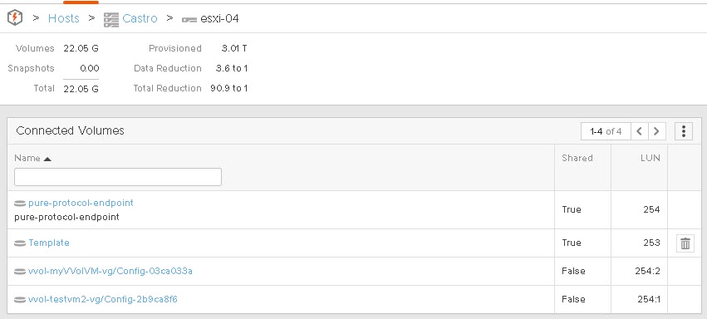This screenshot has height=319, width=707.
Task: Go to next page of connected volumes
Action: (x=656, y=131)
